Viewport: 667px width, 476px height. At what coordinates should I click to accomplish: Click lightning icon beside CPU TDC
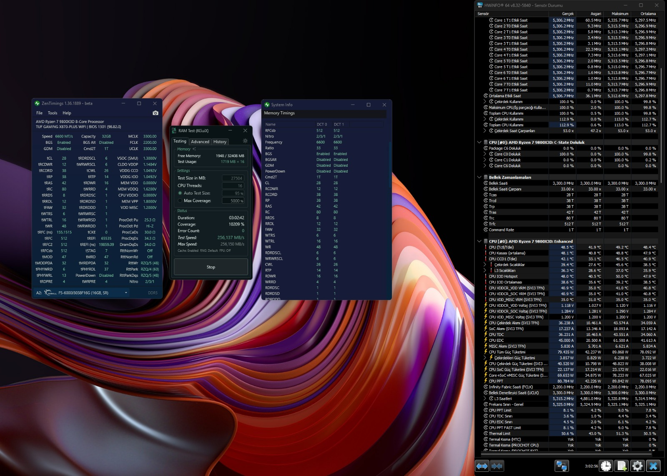click(x=486, y=334)
